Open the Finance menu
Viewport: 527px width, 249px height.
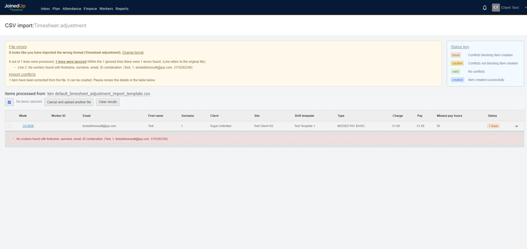pos(90,9)
